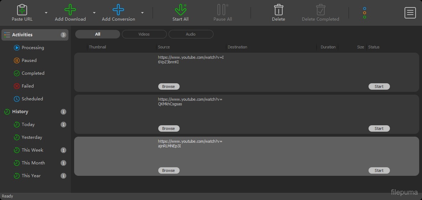Click the blue Add Conversion plus icon
The height and width of the screenshot is (200, 422).
pyautogui.click(x=118, y=10)
